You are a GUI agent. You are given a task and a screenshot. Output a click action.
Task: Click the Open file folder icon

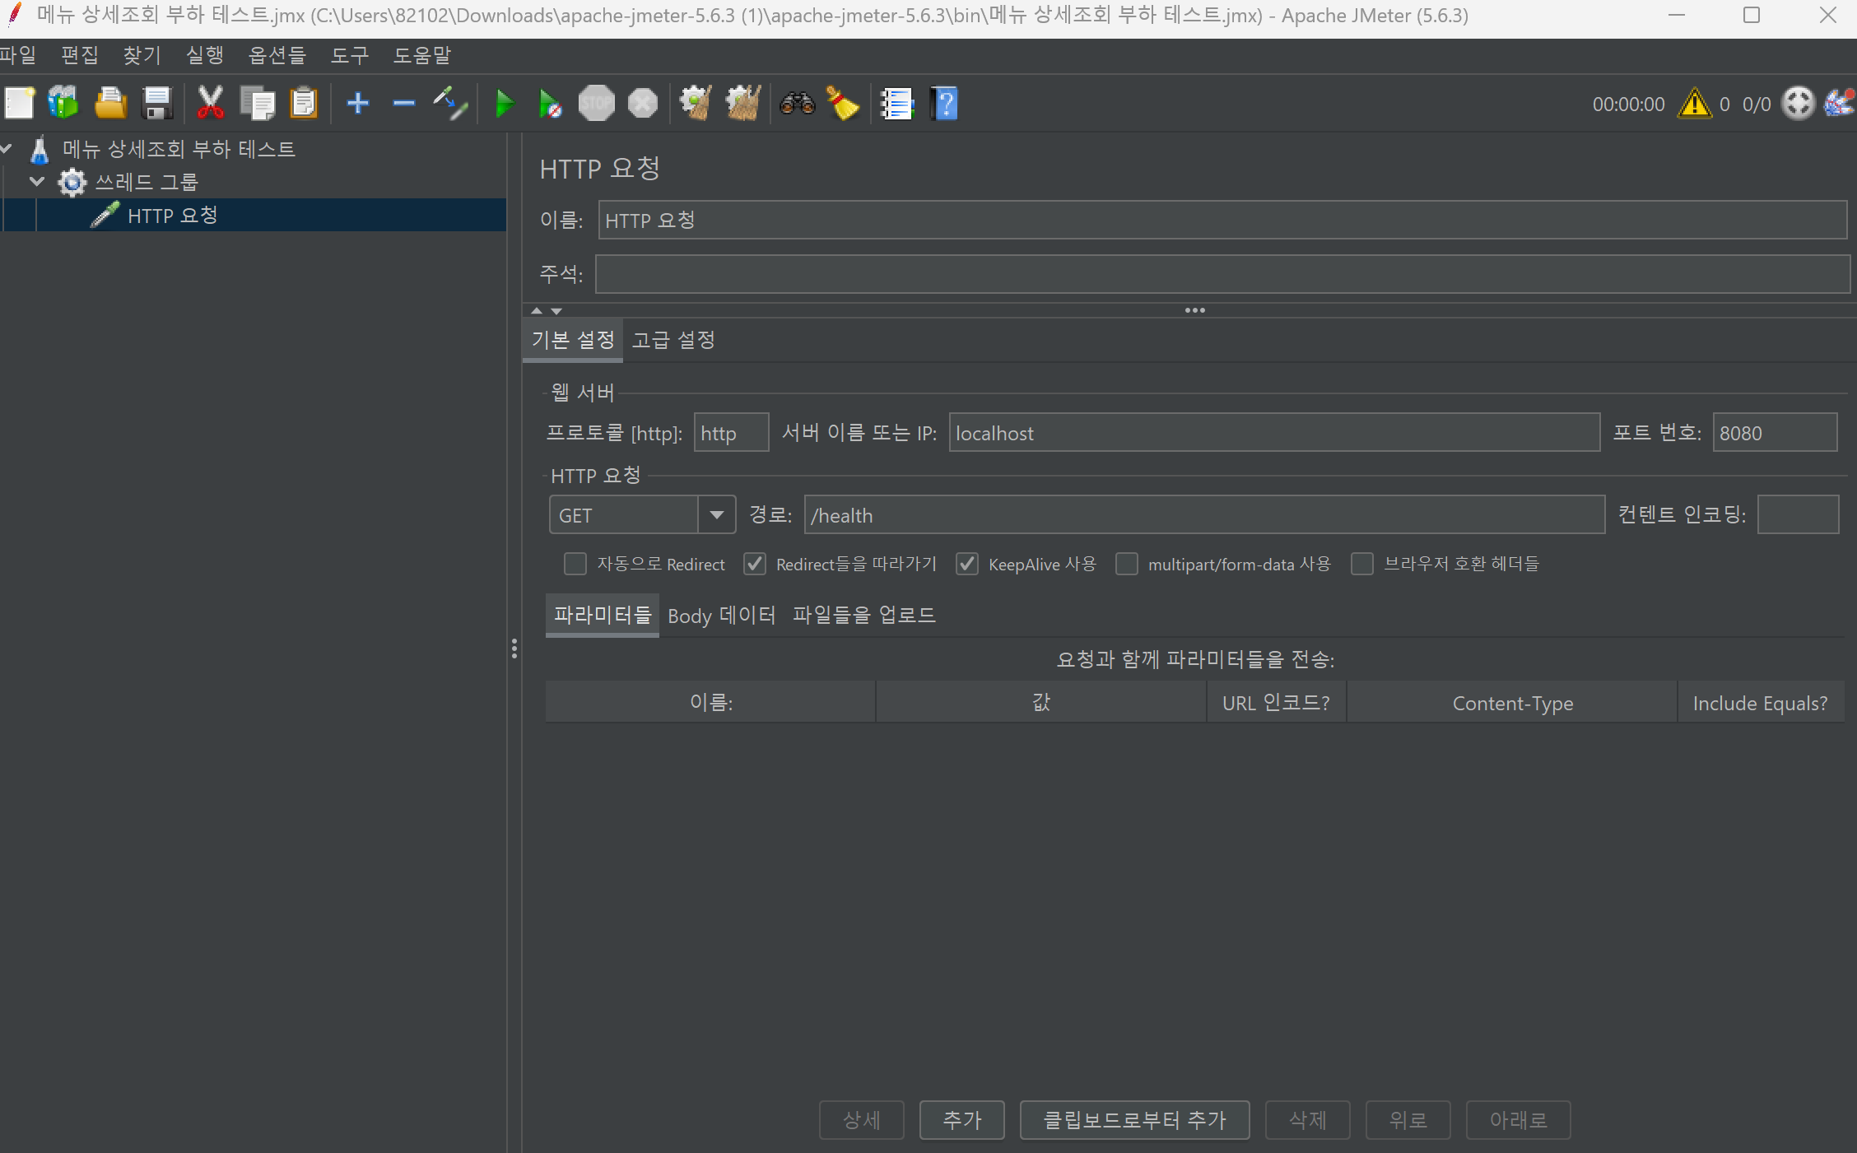coord(110,104)
